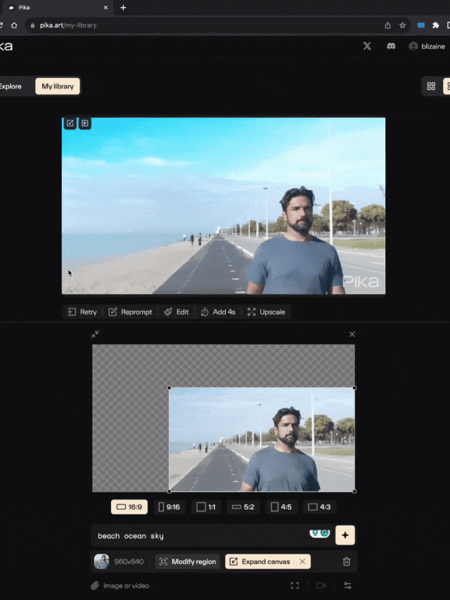Screen dimensions: 450x600
Task: Select the 16:9 aspect ratio
Action: point(129,506)
